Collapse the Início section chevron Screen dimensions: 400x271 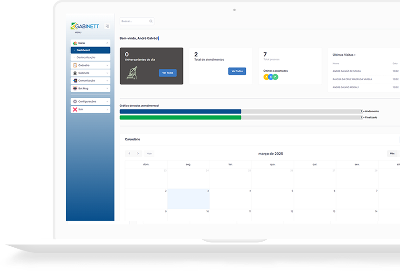coord(107,43)
